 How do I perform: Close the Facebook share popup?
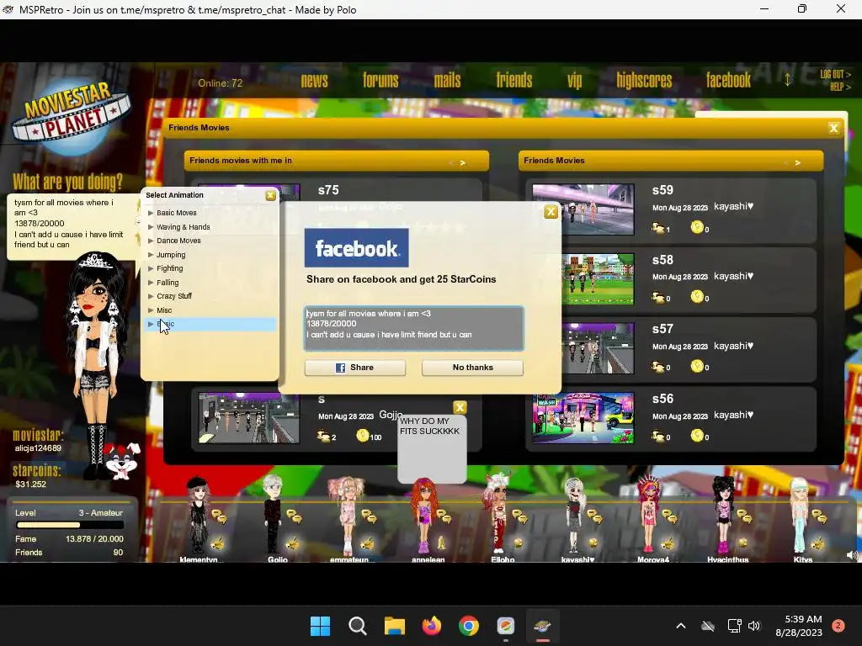551,211
